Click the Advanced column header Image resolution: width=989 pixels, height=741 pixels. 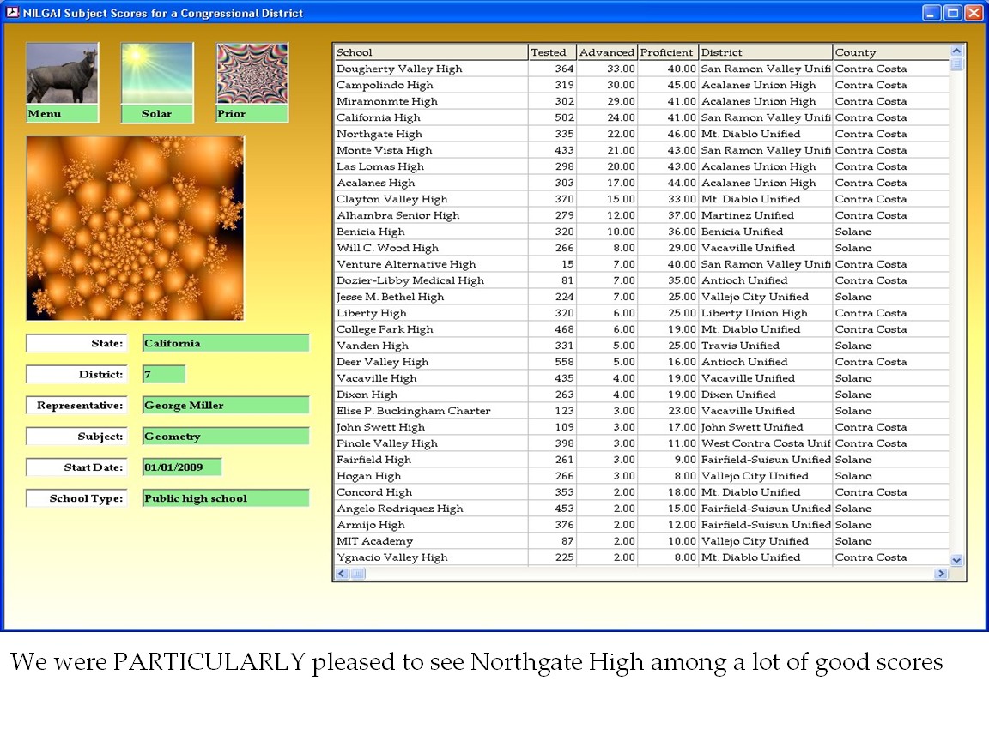(607, 52)
